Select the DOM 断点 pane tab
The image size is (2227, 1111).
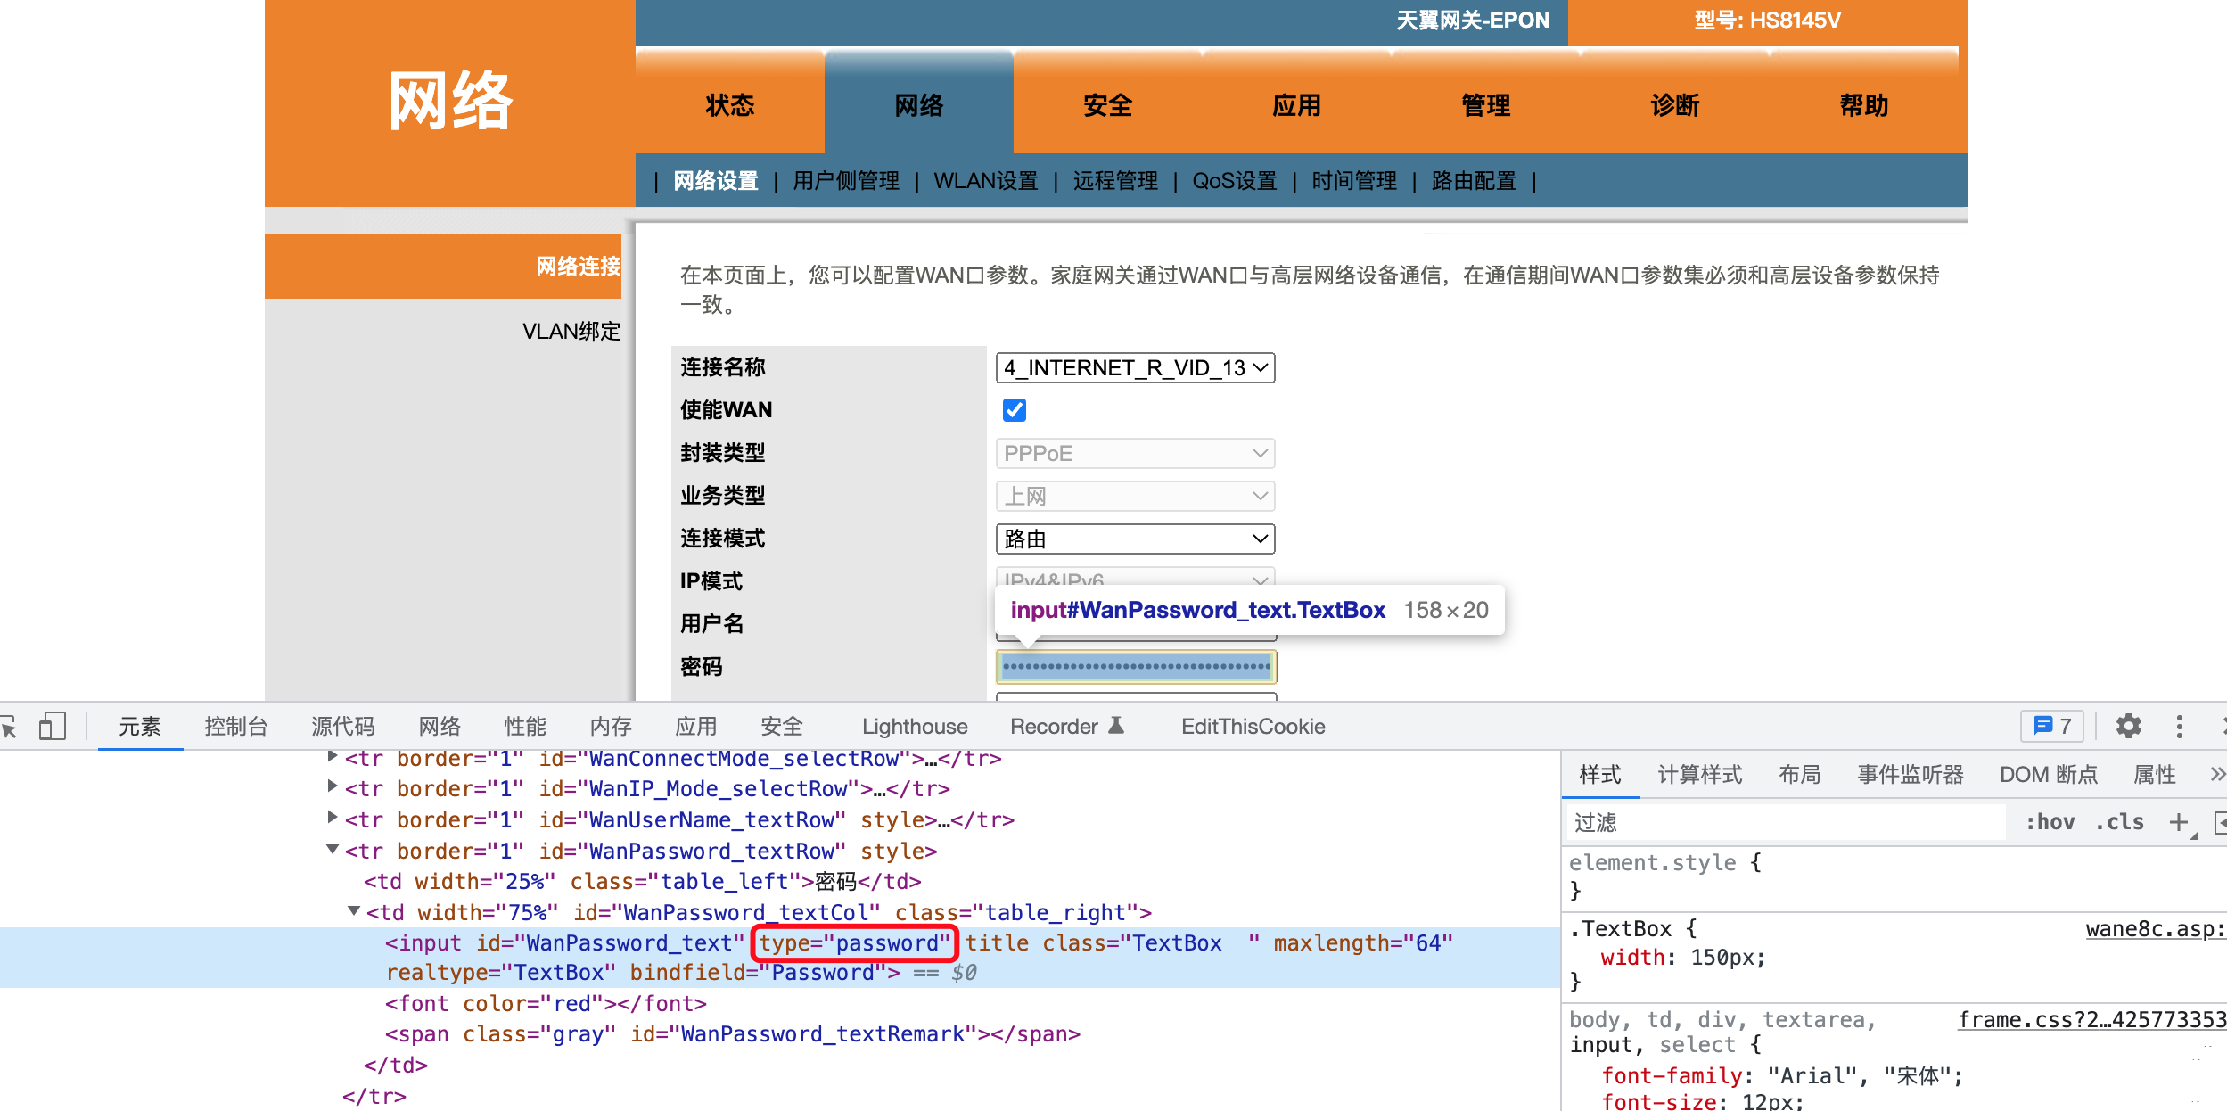click(2049, 774)
